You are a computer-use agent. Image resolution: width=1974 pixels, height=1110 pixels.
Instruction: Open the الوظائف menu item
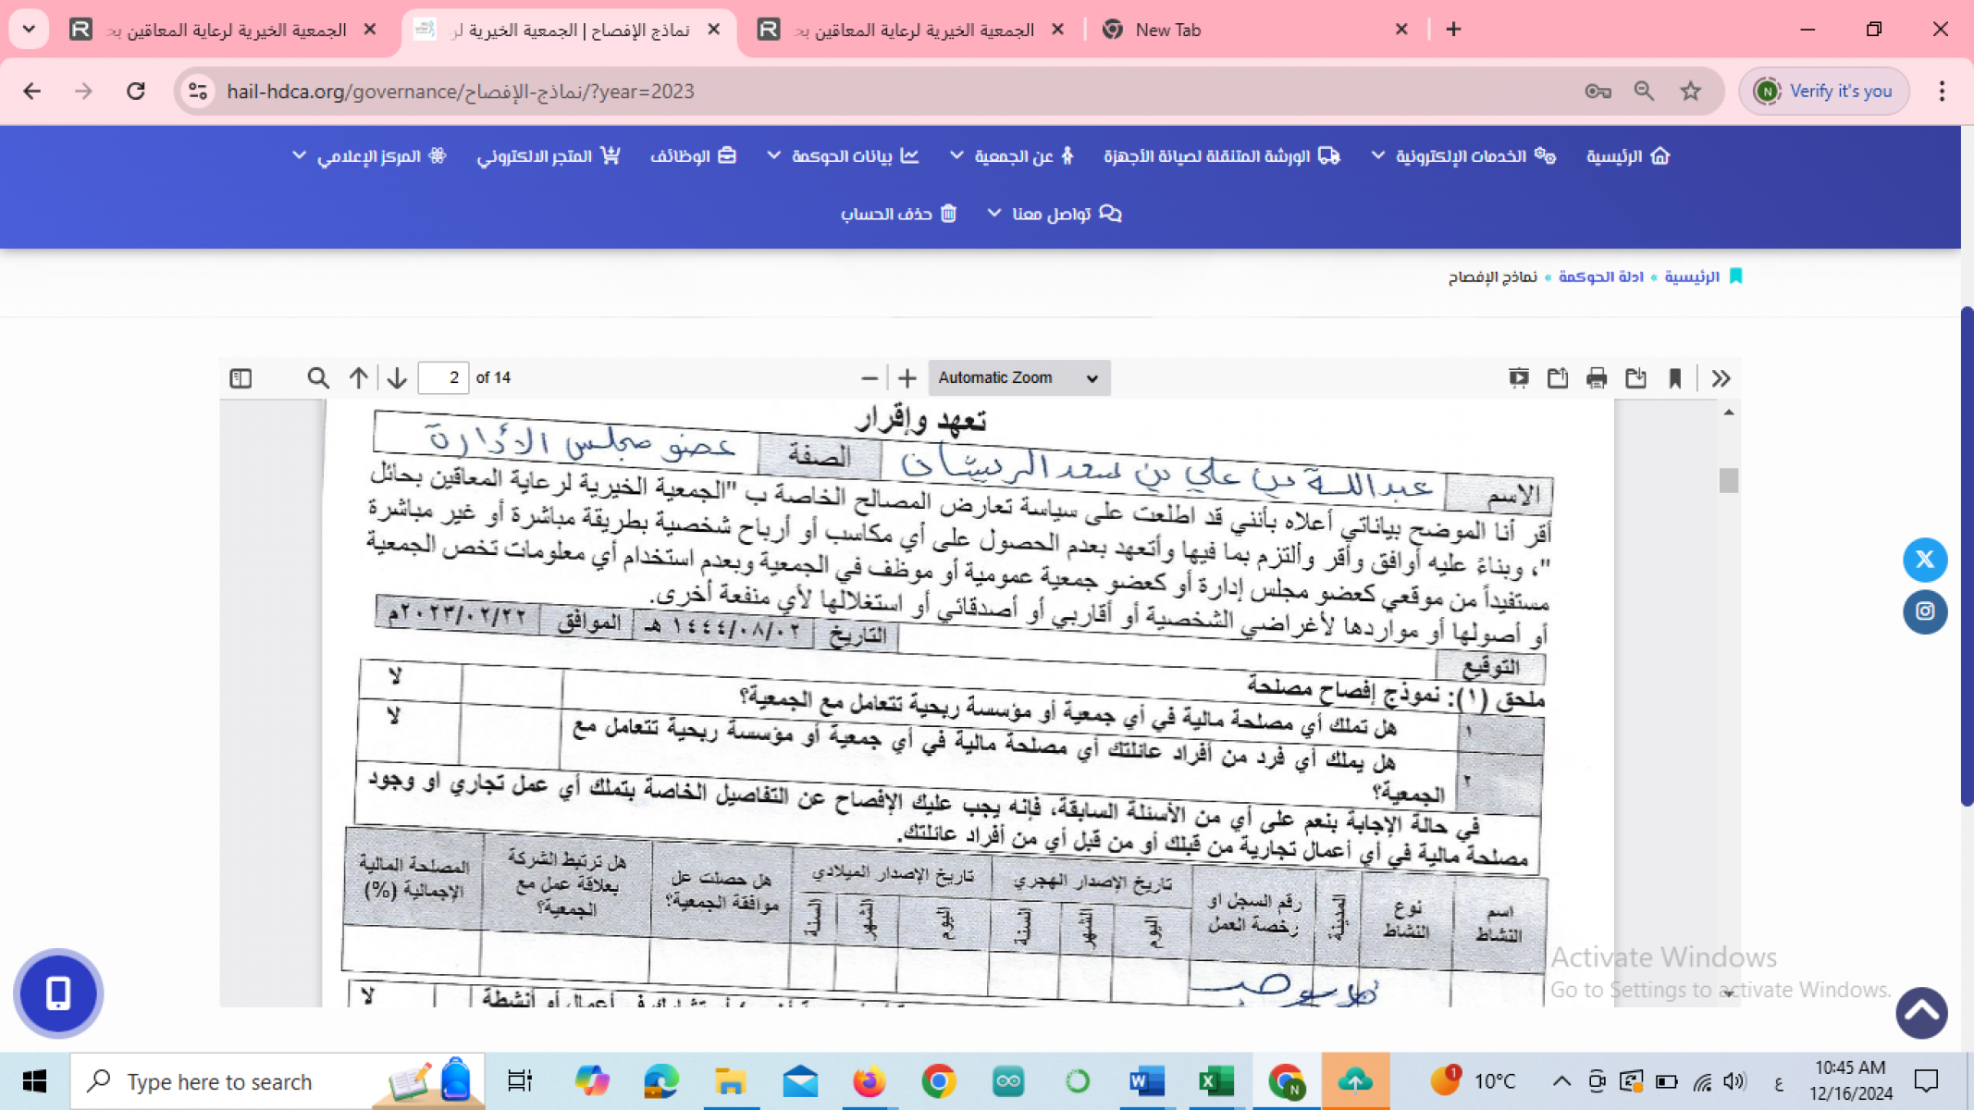693,156
